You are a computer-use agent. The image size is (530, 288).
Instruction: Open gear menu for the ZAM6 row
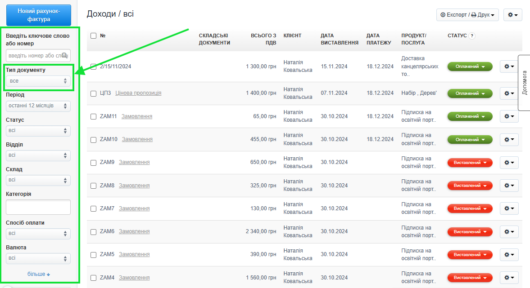click(x=509, y=232)
